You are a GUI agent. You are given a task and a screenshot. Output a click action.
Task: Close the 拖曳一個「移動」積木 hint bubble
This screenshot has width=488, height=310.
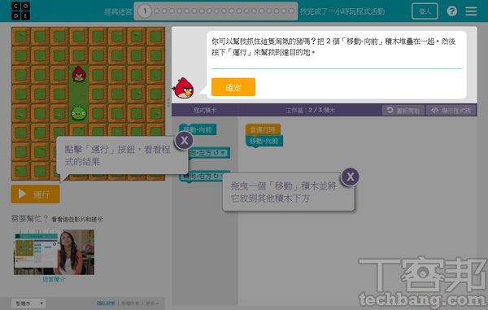tap(350, 177)
